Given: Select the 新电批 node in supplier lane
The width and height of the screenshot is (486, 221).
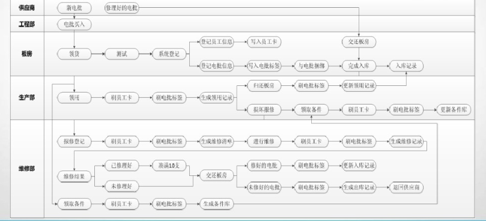Looking at the screenshot, I should (74, 8).
